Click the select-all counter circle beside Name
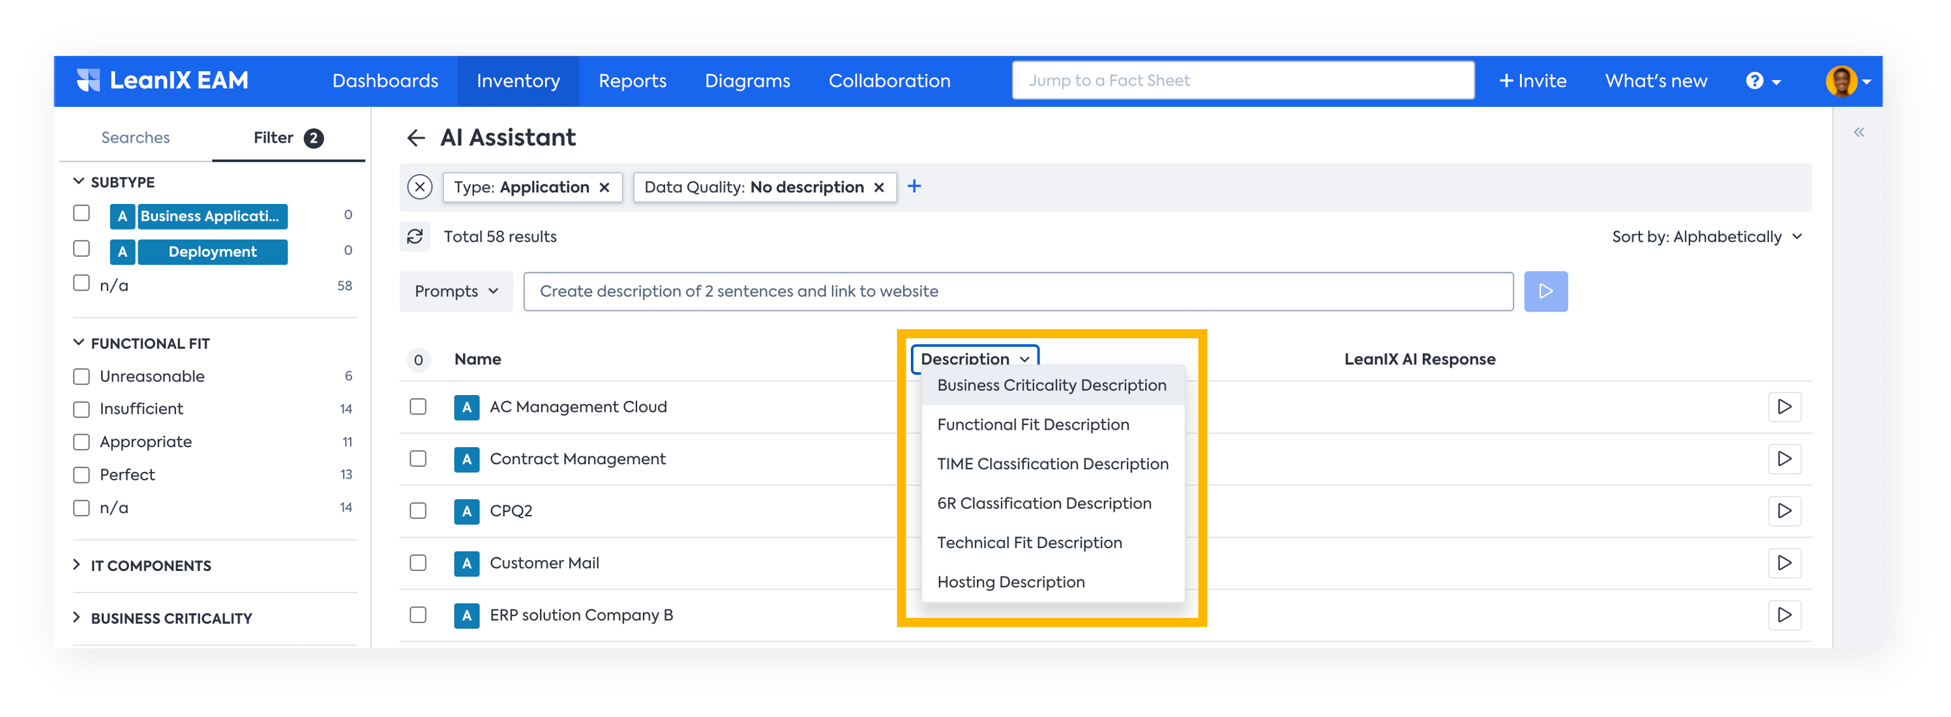Image resolution: width=1951 pixels, height=717 pixels. 418,360
